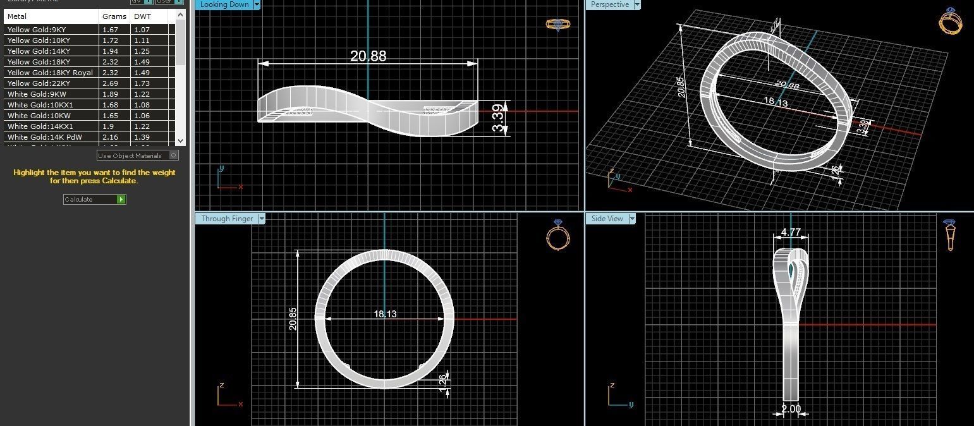Select the White Gold:10KW row

click(89, 116)
